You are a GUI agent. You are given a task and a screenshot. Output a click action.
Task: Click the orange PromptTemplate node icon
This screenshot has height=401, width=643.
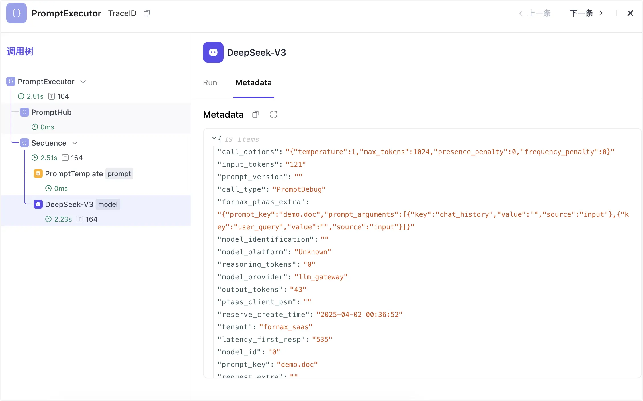click(x=38, y=174)
